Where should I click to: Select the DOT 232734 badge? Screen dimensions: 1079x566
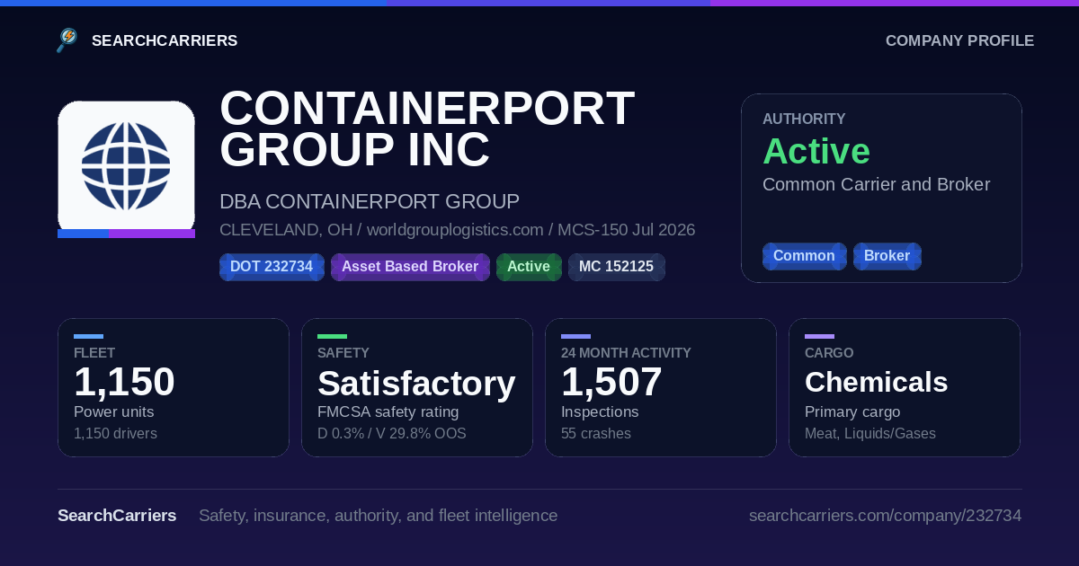[272, 267]
